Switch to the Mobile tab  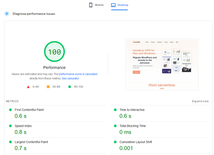point(96,5)
